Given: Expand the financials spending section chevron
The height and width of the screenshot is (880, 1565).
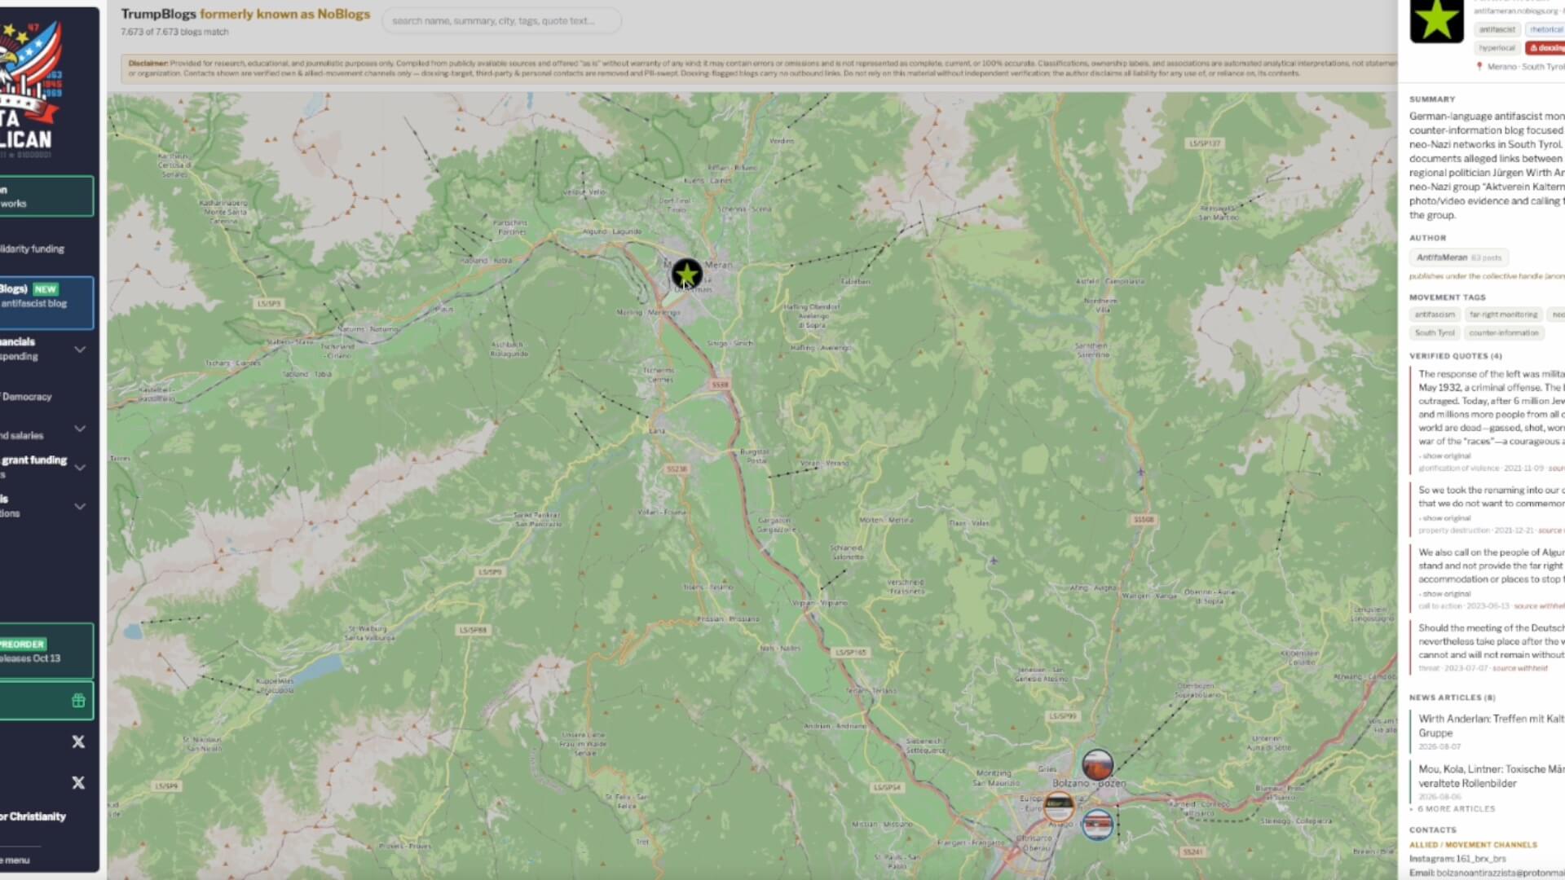Looking at the screenshot, I should coord(80,350).
